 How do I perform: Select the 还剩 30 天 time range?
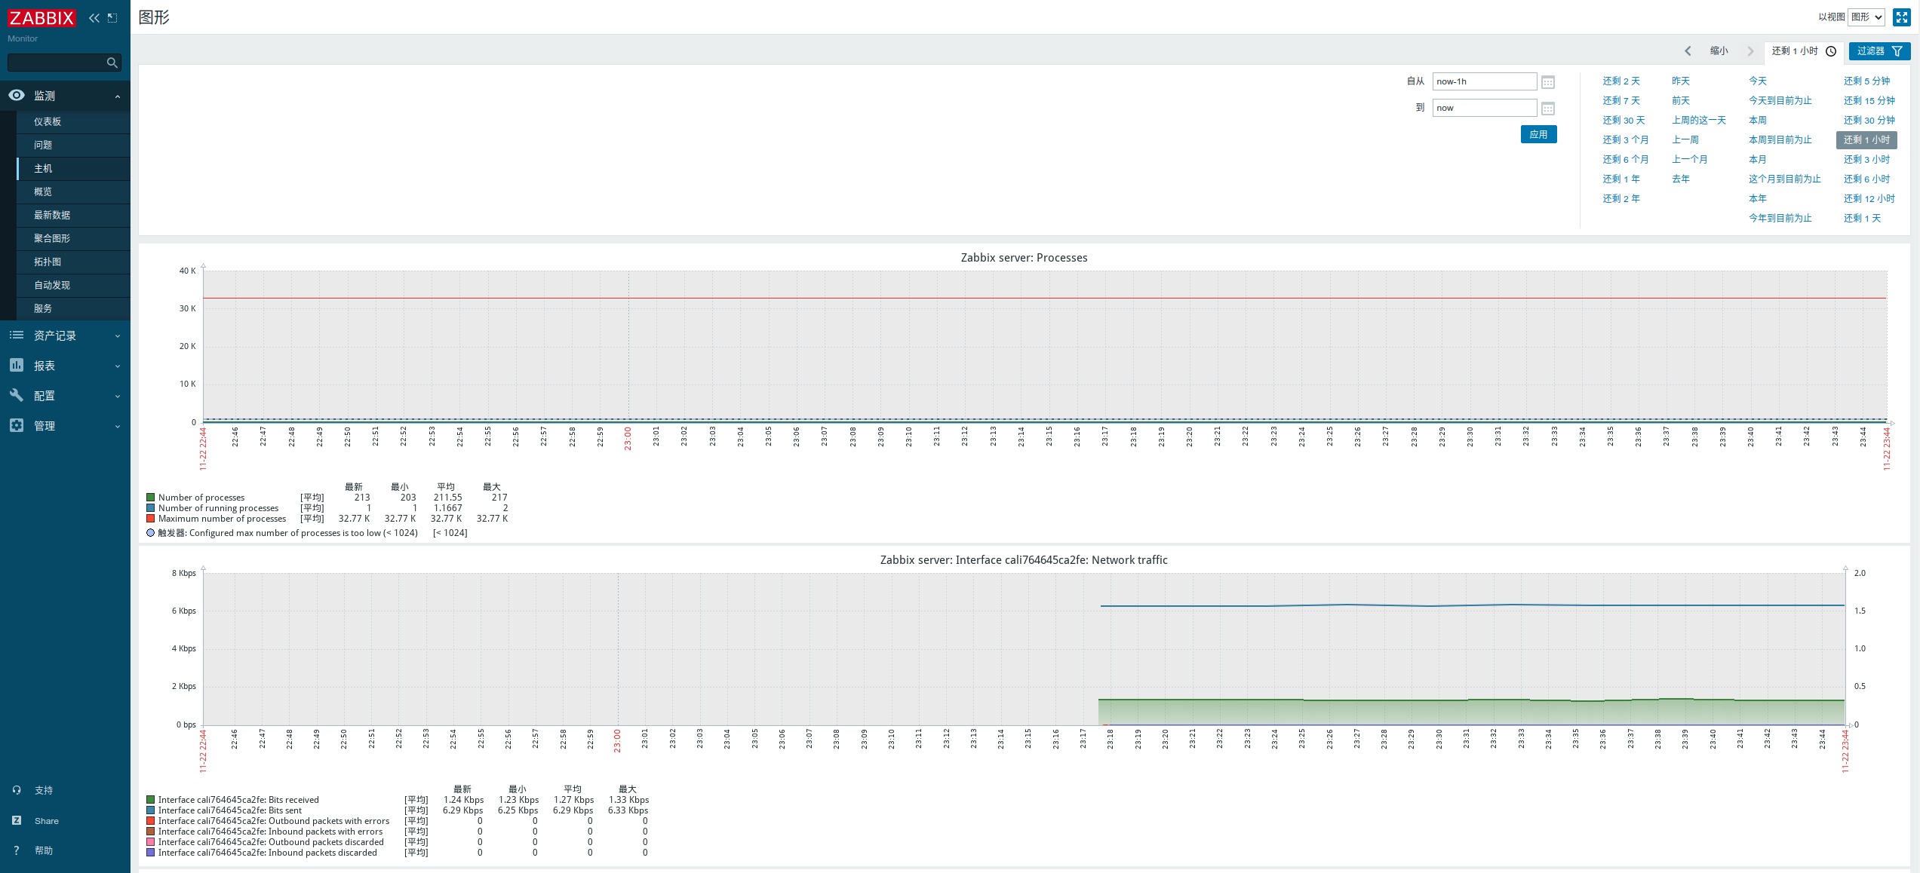1624,120
